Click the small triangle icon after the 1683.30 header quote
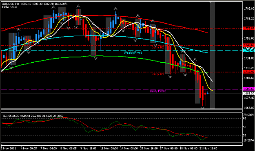 [x=66, y=4]
